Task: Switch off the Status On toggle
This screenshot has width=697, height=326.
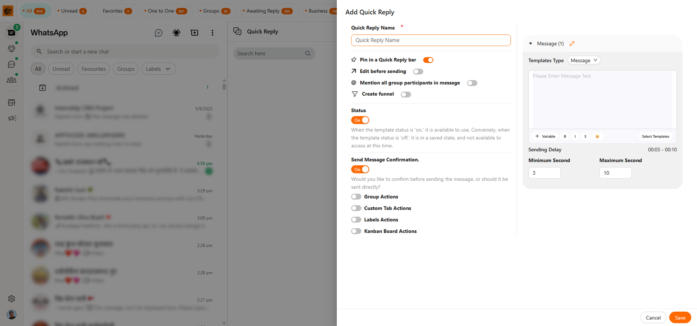Action: click(x=360, y=120)
